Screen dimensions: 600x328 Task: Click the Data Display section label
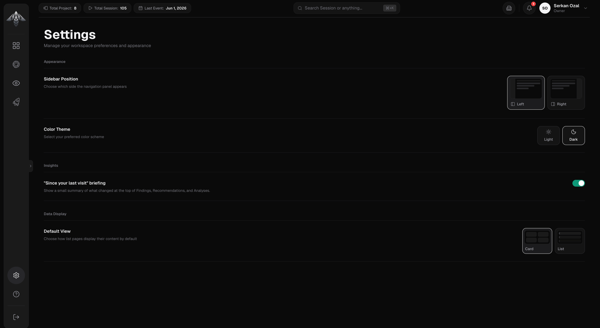pos(55,214)
